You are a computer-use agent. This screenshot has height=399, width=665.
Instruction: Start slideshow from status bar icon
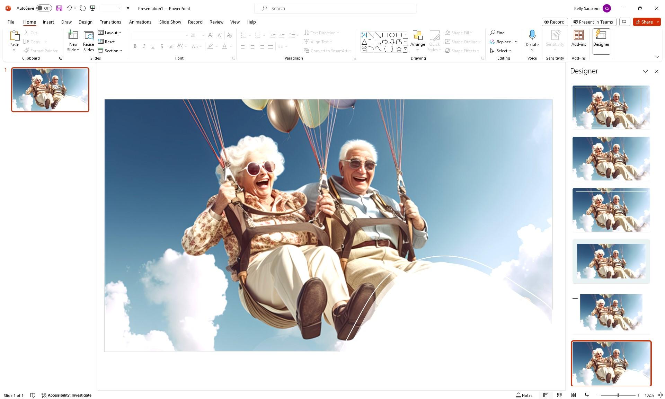587,395
